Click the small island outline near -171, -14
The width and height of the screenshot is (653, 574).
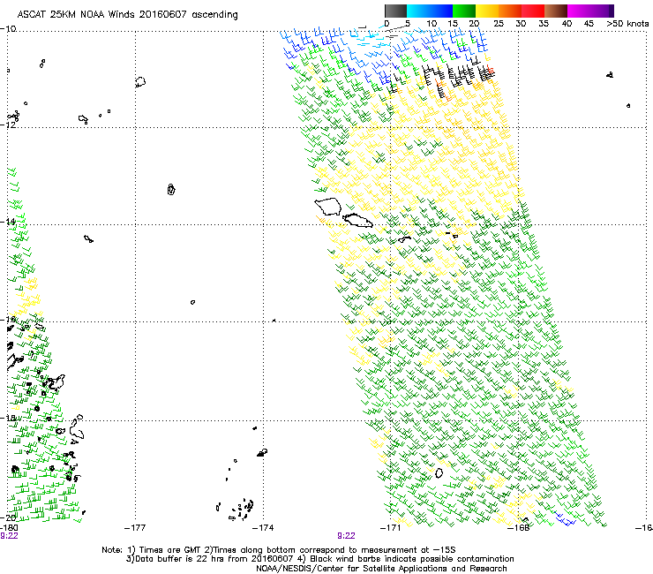coord(405,239)
